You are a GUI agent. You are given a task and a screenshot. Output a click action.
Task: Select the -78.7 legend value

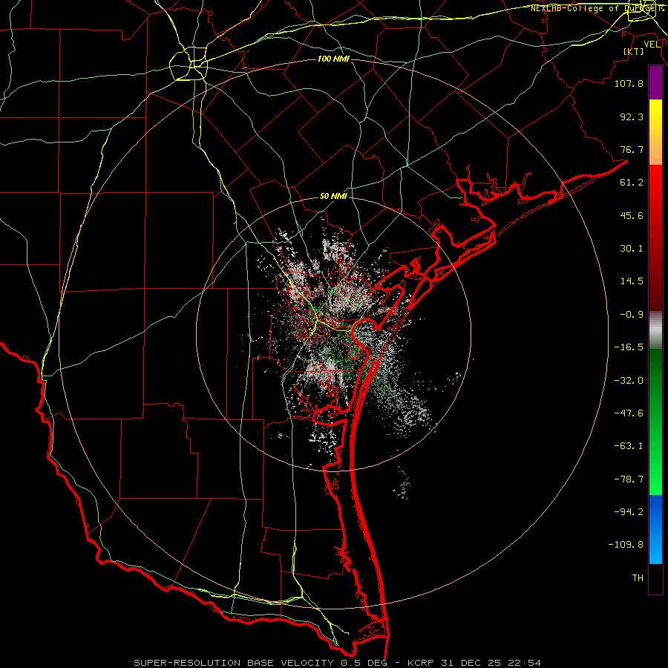[x=629, y=479]
